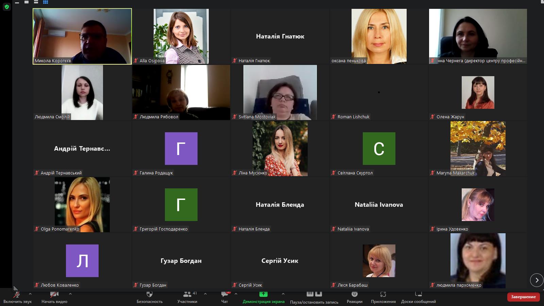Stop the recording using the stop icon
Image resolution: width=544 pixels, height=306 pixels.
318,294
